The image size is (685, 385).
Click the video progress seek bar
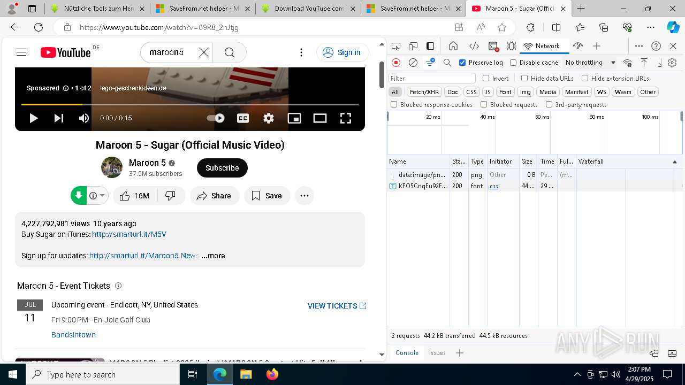point(190,104)
